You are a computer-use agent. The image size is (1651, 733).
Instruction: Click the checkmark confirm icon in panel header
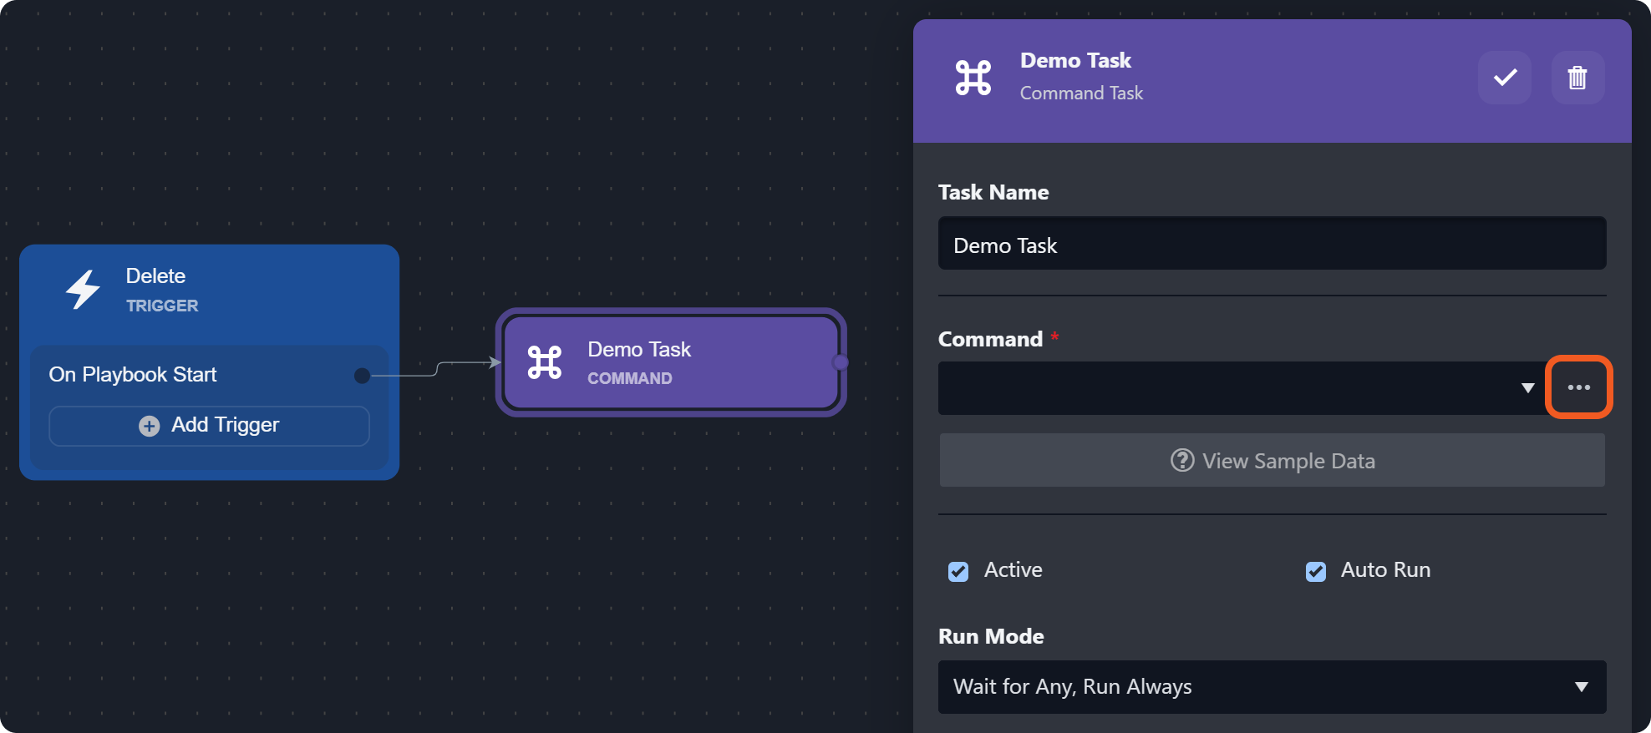pos(1504,78)
